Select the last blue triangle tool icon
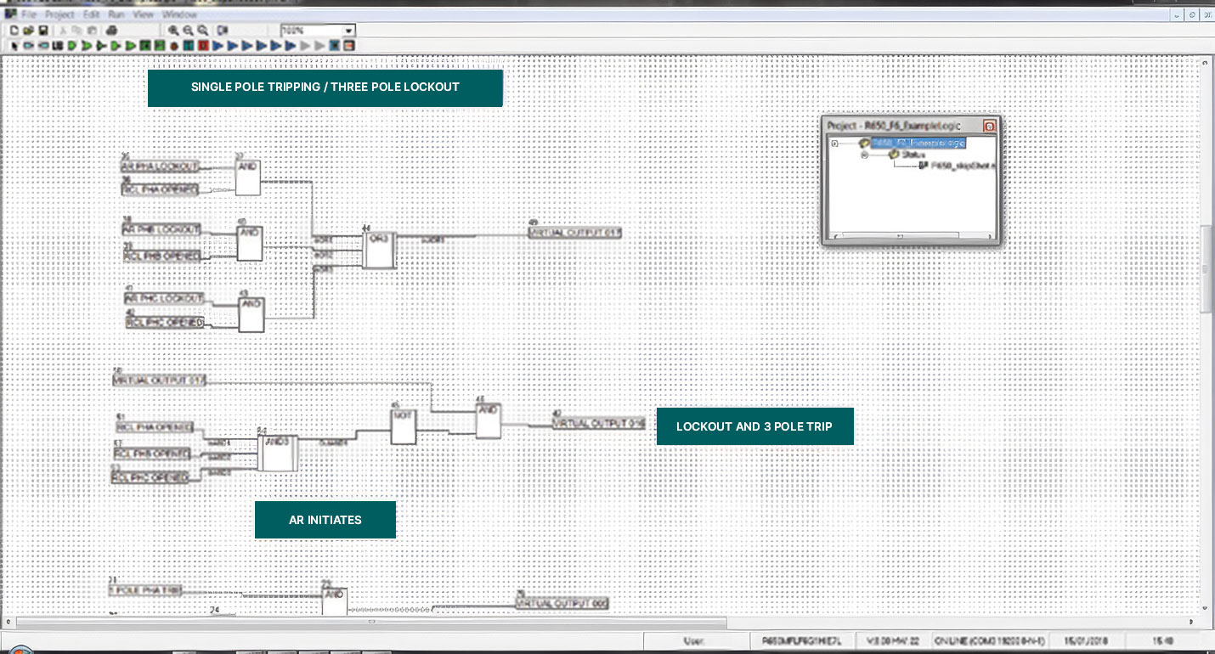This screenshot has width=1215, height=654. click(x=290, y=45)
